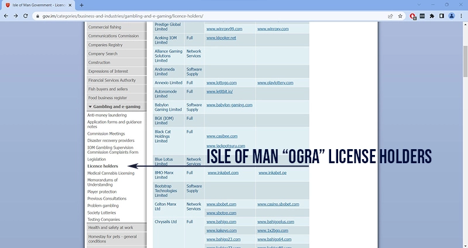Go back to the previous page
This screenshot has height=248, width=468.
[6, 16]
